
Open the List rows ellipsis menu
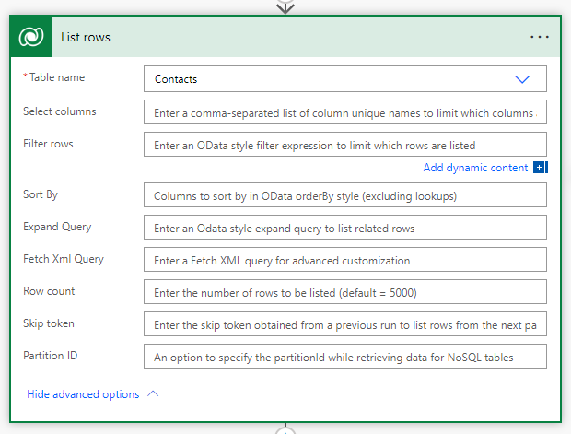tap(540, 37)
